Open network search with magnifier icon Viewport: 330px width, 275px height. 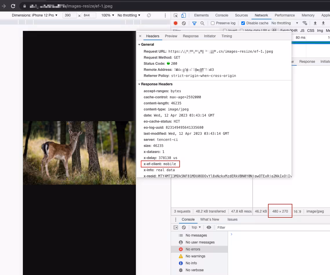[203, 23]
